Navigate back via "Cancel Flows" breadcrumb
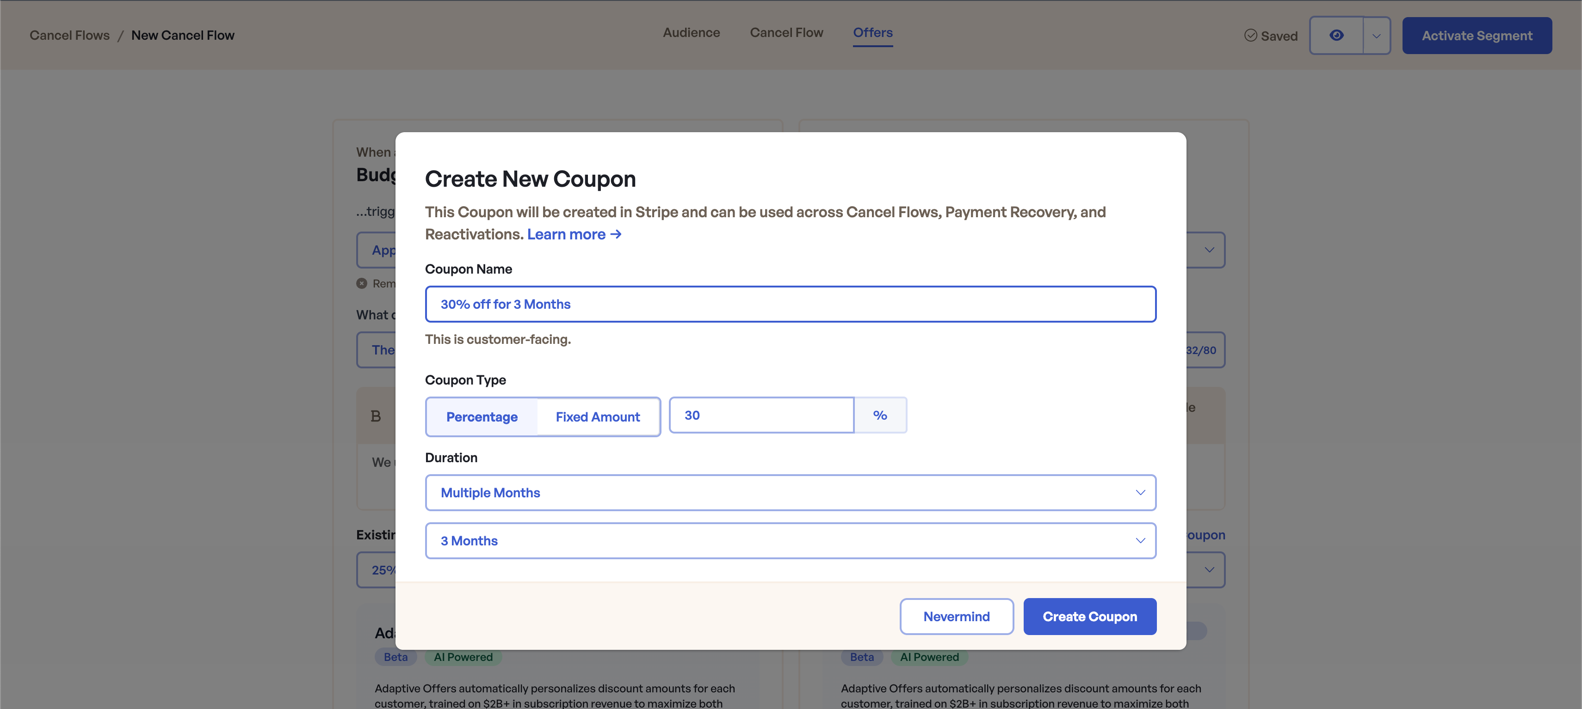 (69, 35)
